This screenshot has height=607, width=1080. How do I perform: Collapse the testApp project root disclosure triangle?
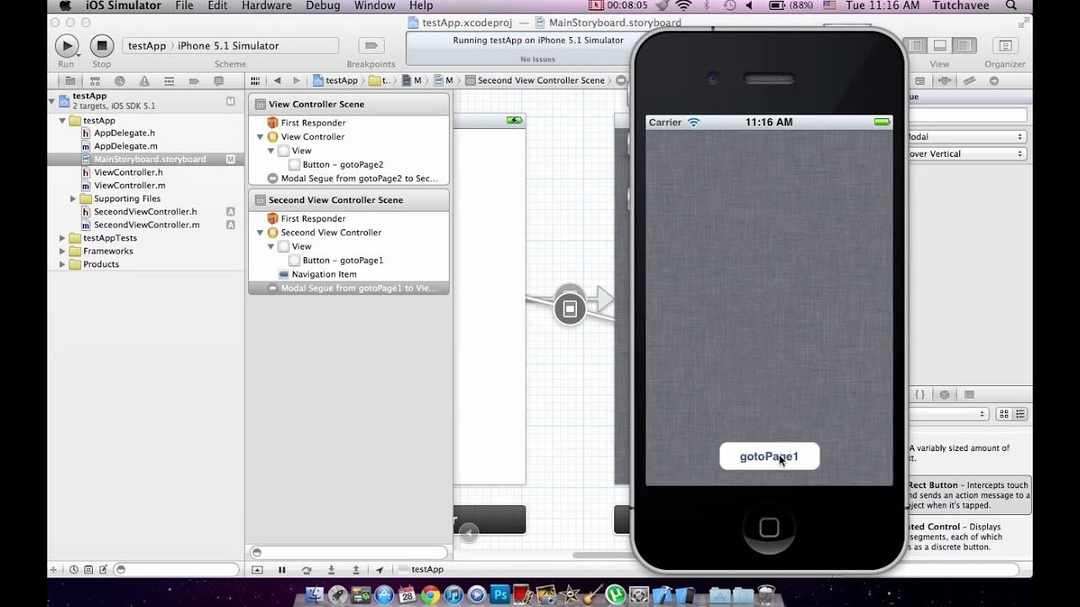click(x=52, y=100)
